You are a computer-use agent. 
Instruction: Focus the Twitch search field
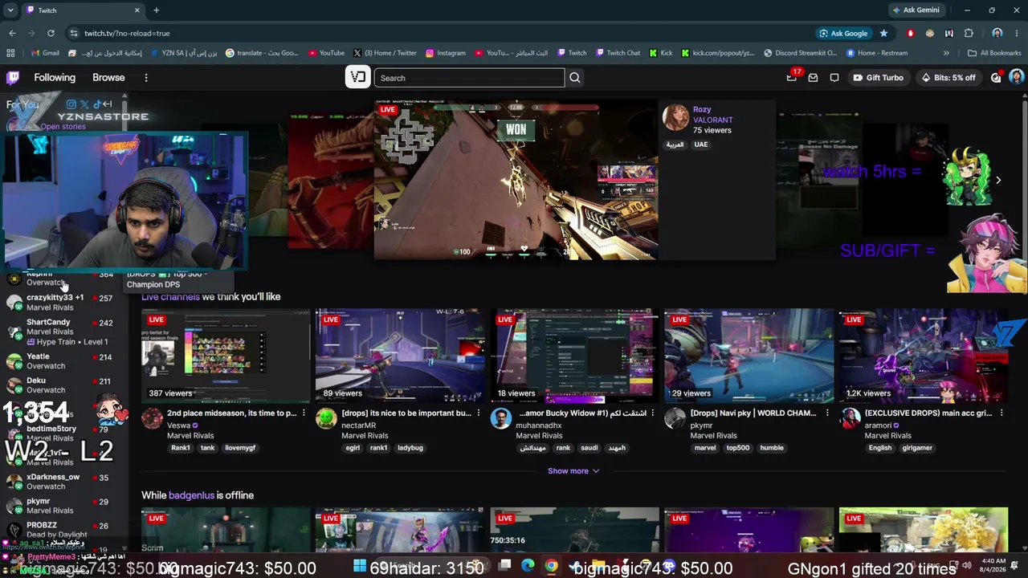(x=470, y=78)
